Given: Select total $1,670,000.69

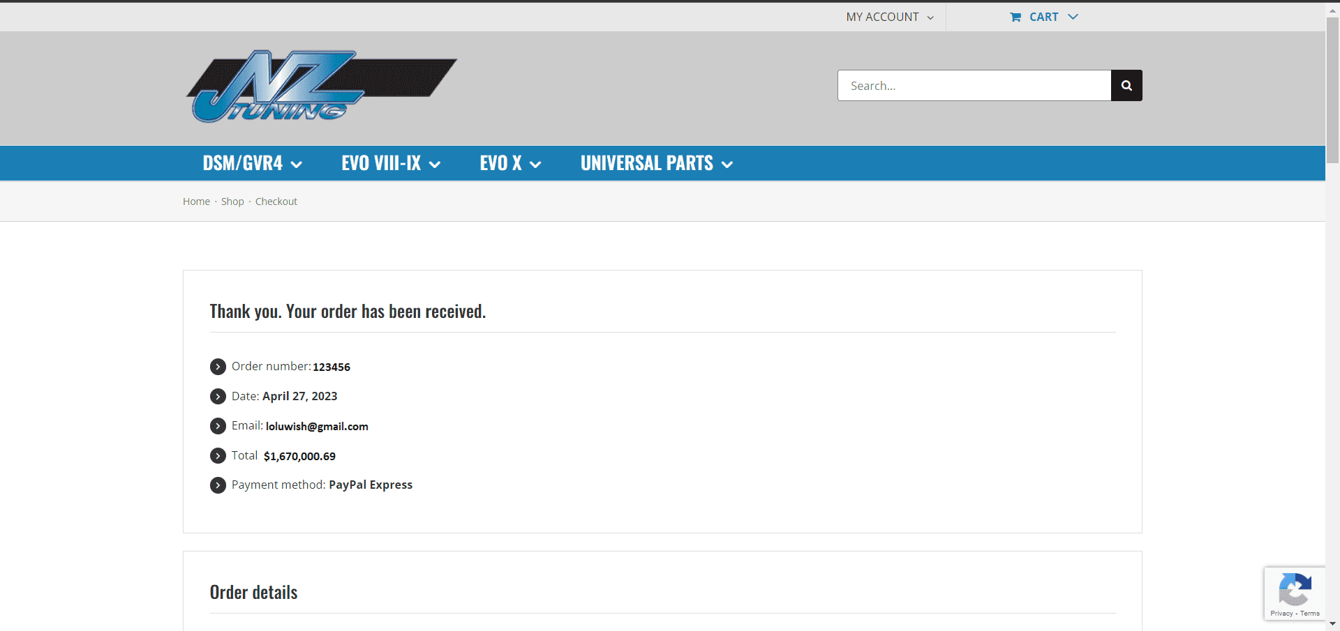Looking at the screenshot, I should click(x=299, y=456).
